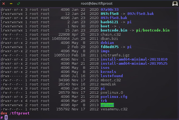Screen dimensions: 179x120
Task: Select the isos directory name
Action: (105, 68)
